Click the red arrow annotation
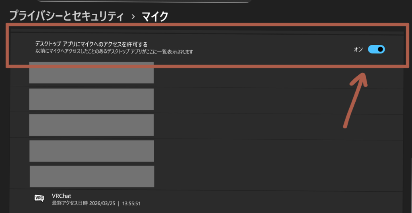 355,101
